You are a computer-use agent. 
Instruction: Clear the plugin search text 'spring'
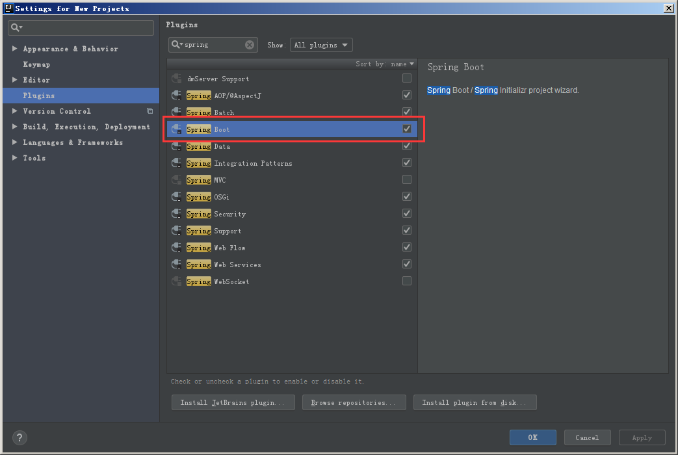click(x=250, y=45)
